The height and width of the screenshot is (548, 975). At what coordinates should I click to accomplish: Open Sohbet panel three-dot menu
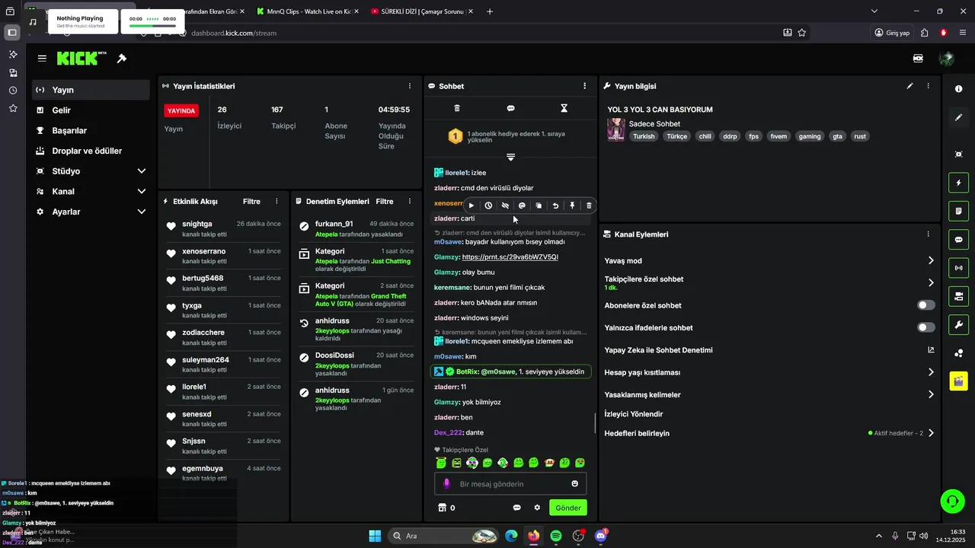[585, 86]
